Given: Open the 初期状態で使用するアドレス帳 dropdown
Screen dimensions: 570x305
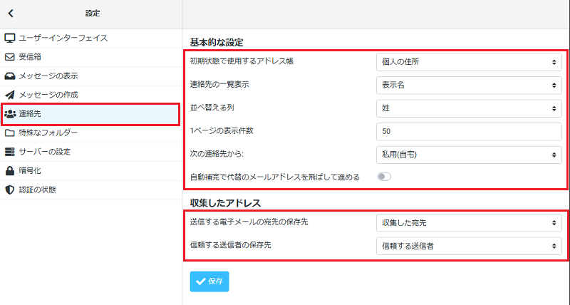Looking at the screenshot, I should pos(469,62).
